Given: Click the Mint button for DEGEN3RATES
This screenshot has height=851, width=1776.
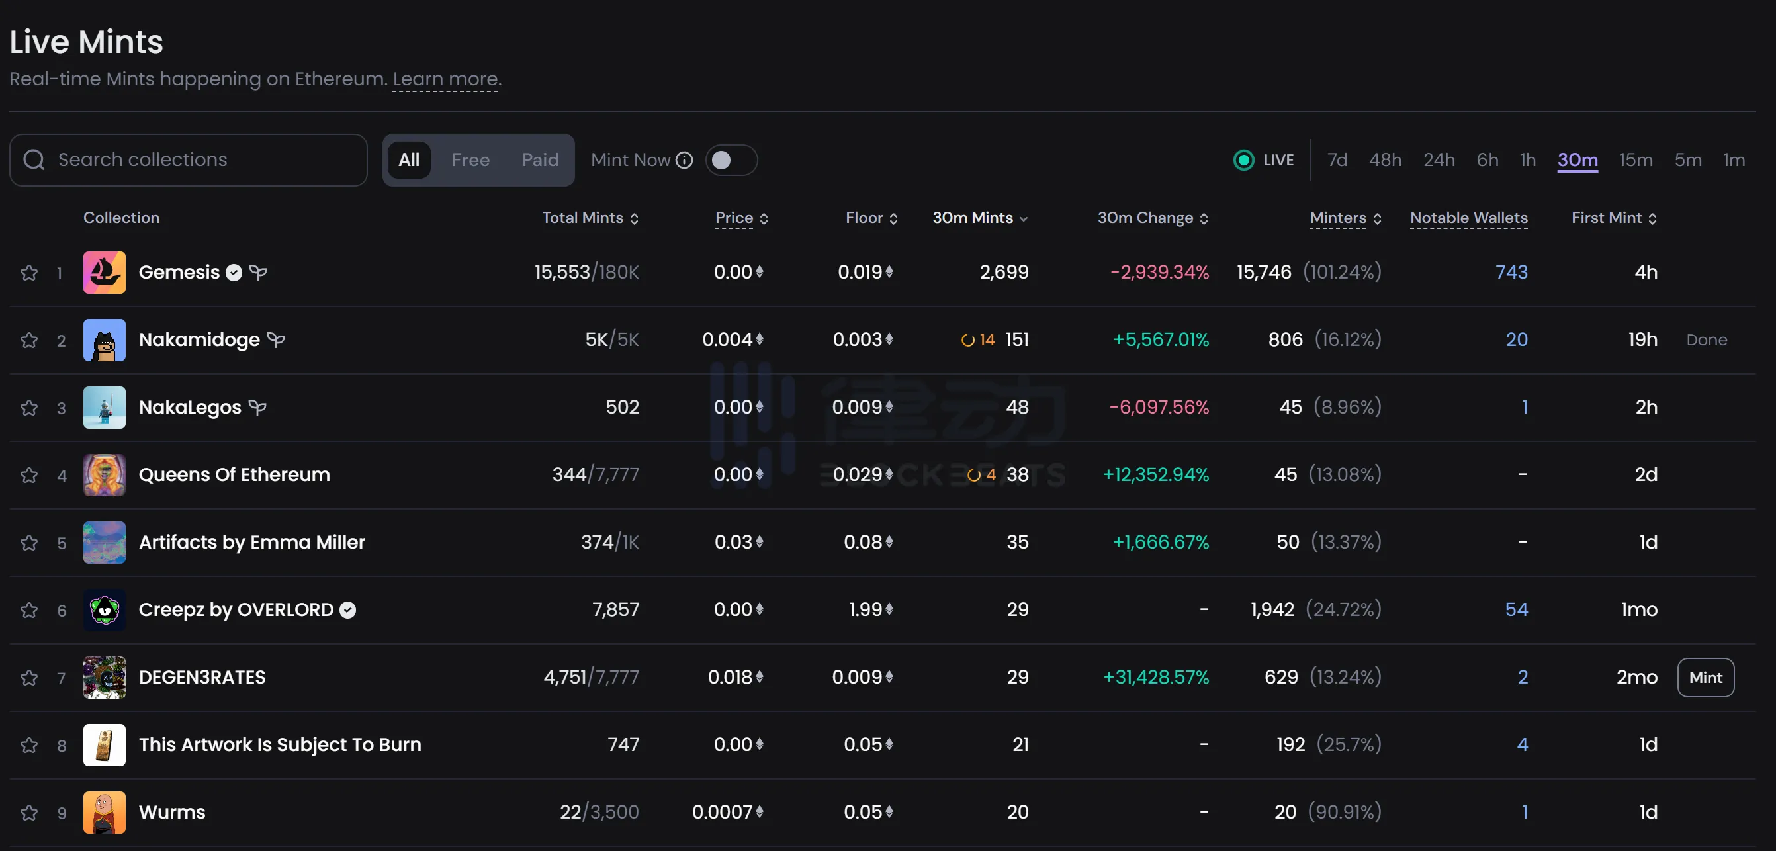Looking at the screenshot, I should pyautogui.click(x=1706, y=676).
